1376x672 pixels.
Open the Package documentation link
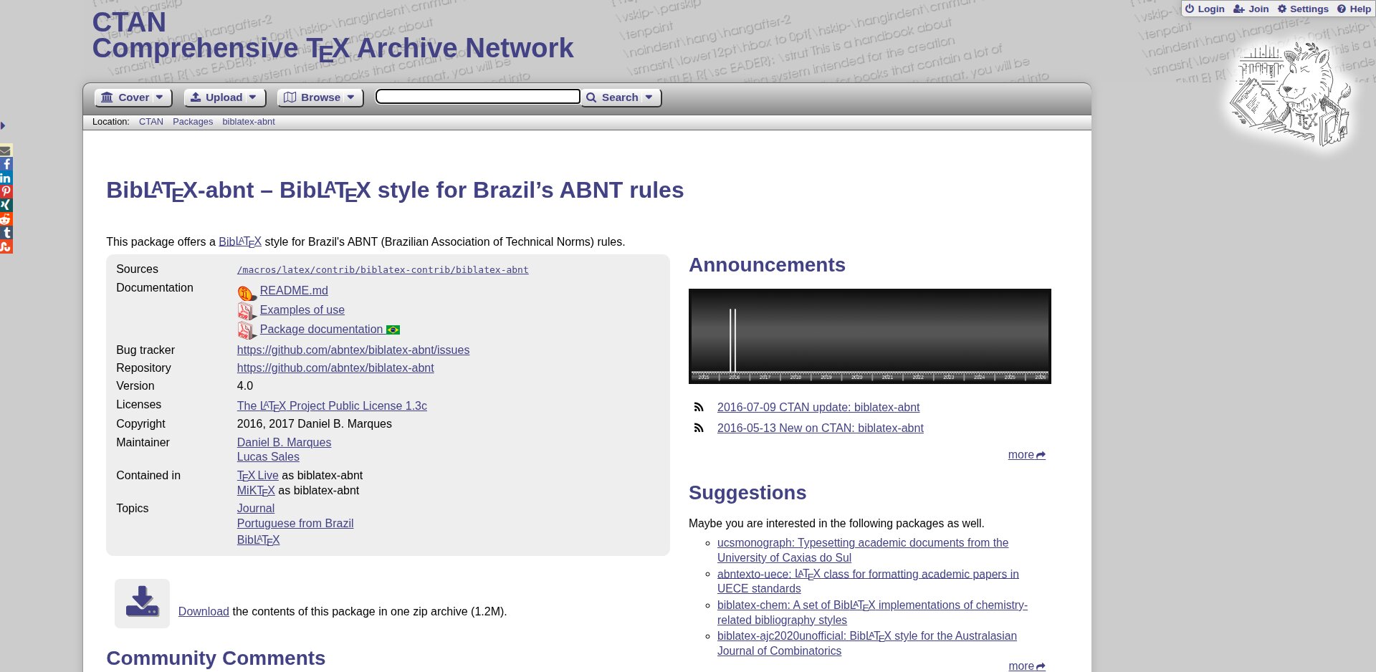click(x=322, y=329)
